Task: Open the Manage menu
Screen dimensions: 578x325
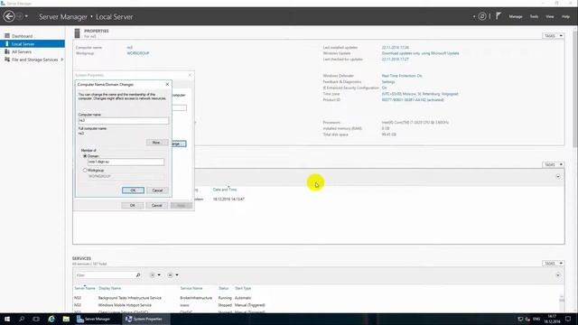Action: (x=516, y=16)
